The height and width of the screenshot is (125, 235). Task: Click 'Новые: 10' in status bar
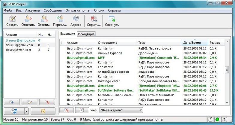click(x=11, y=120)
